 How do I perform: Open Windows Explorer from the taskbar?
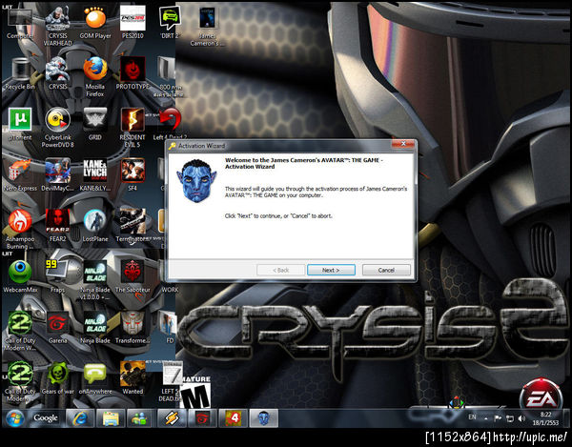pos(111,418)
